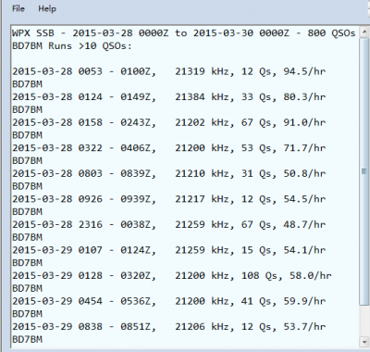The image size is (370, 352).
Task: Click BD7BM under the 21319 kHz run
Action: coord(27,84)
